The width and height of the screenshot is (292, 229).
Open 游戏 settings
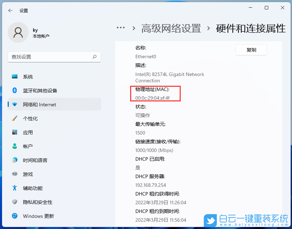tap(28, 174)
